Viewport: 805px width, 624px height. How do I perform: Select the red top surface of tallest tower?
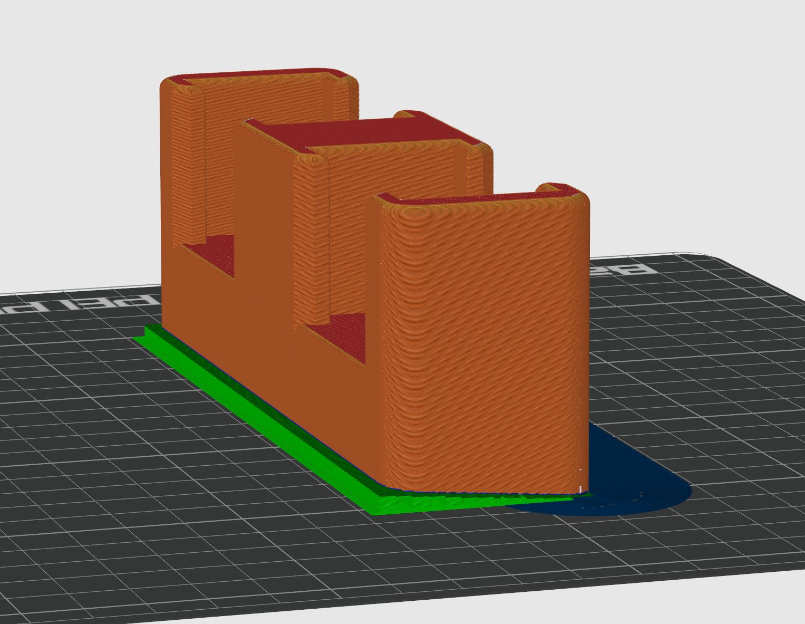(x=264, y=79)
